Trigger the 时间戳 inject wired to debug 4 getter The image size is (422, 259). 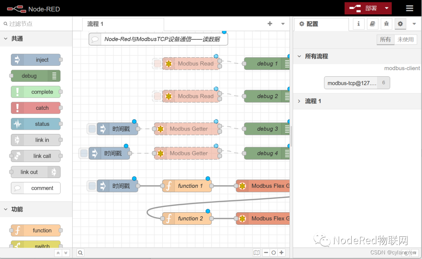tap(84, 153)
